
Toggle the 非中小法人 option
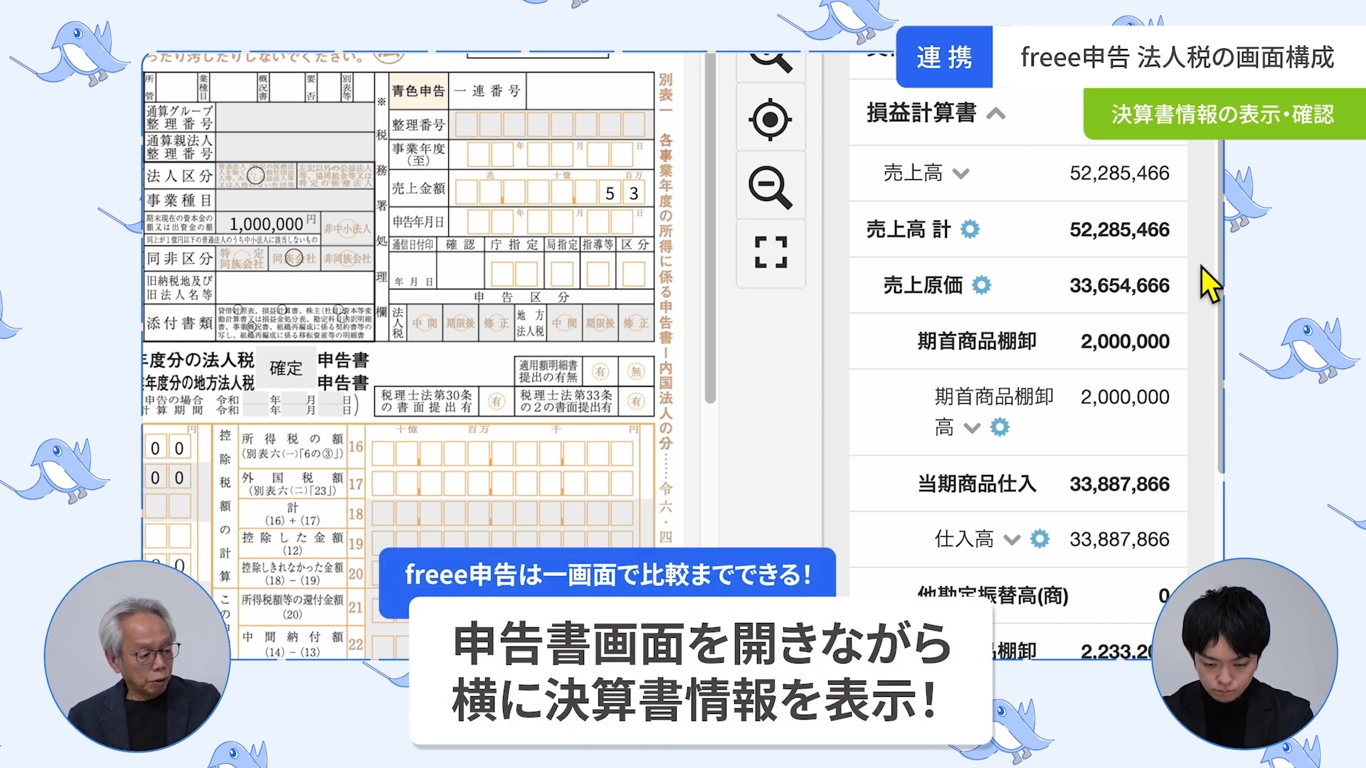click(x=347, y=228)
